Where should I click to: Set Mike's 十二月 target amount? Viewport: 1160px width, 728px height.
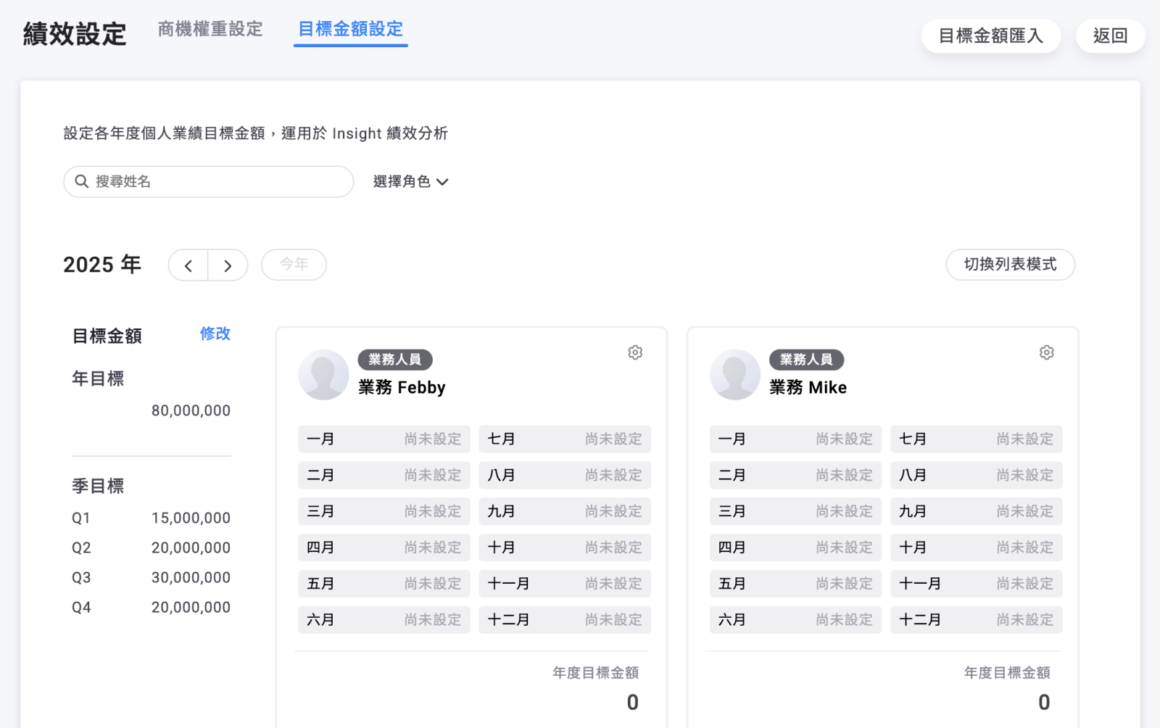pos(976,619)
